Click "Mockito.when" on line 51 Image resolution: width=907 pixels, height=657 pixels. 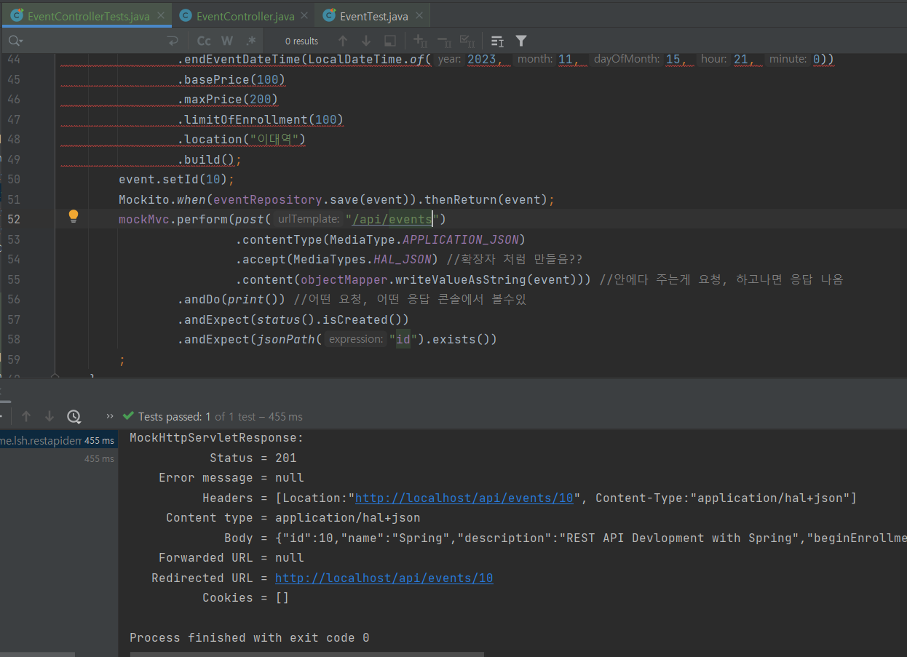click(x=162, y=199)
